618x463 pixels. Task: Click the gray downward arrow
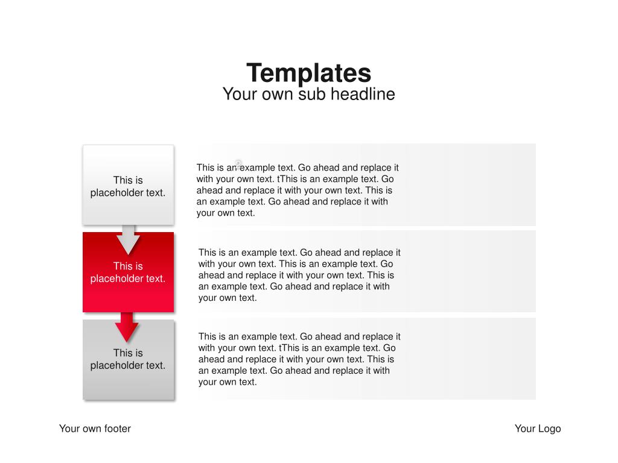[x=128, y=239]
